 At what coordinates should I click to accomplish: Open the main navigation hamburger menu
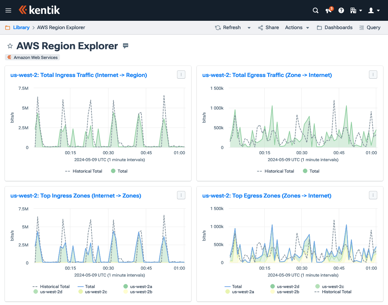coord(8,10)
